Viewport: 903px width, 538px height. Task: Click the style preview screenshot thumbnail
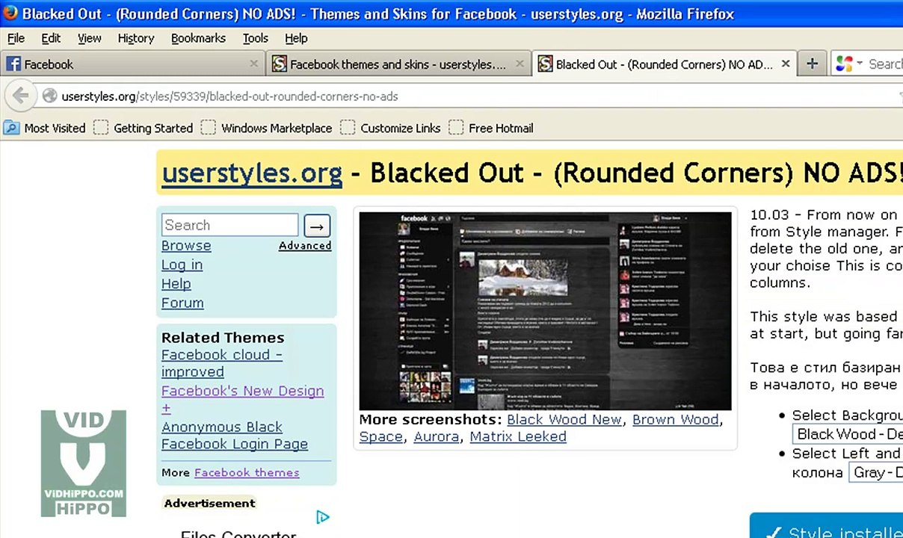click(546, 311)
